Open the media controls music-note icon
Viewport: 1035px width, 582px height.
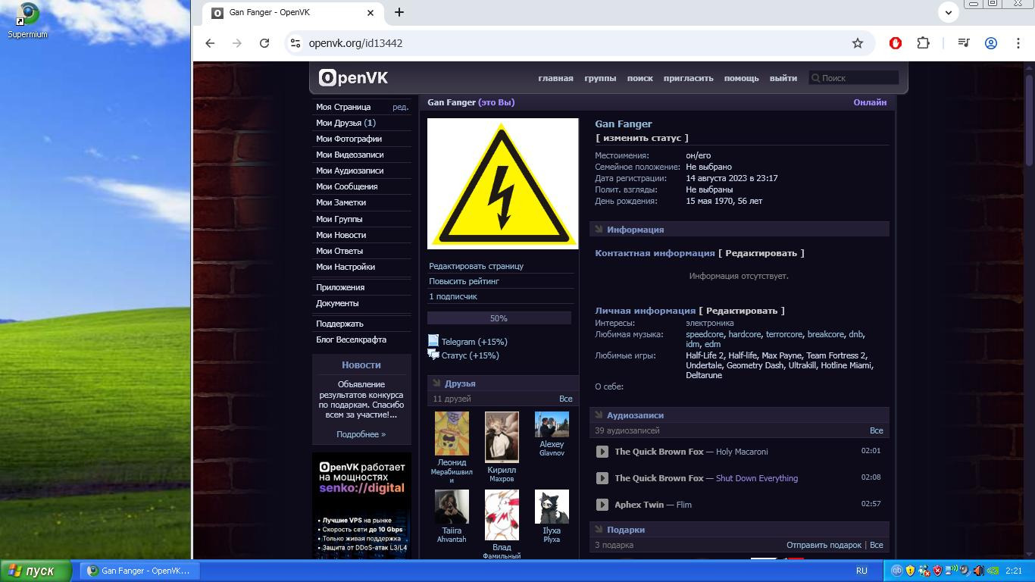point(963,43)
